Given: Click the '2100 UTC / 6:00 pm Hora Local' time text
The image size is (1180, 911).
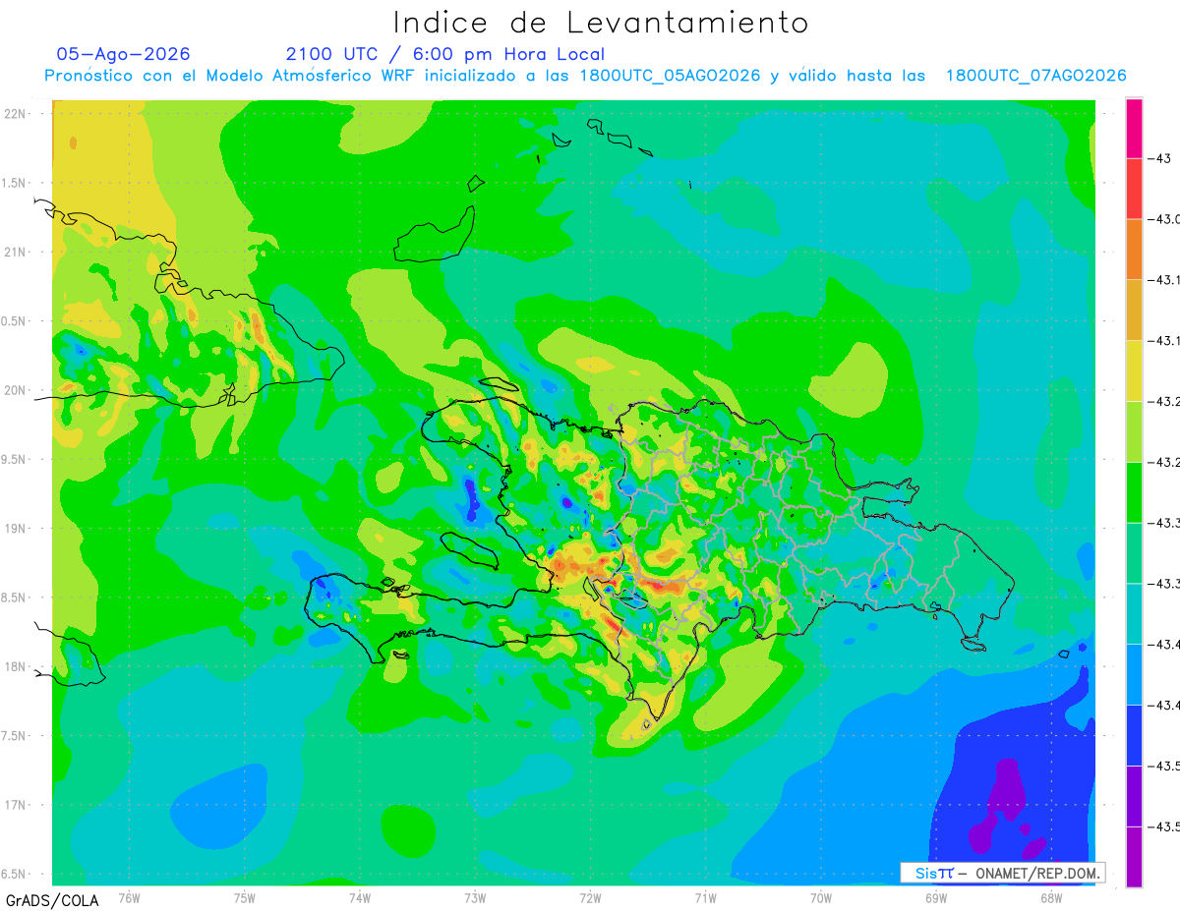Looking at the screenshot, I should 445,54.
